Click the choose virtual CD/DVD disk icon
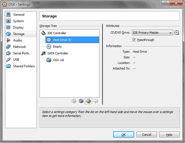Screen dimensions: 185x143 pos(177,33)
